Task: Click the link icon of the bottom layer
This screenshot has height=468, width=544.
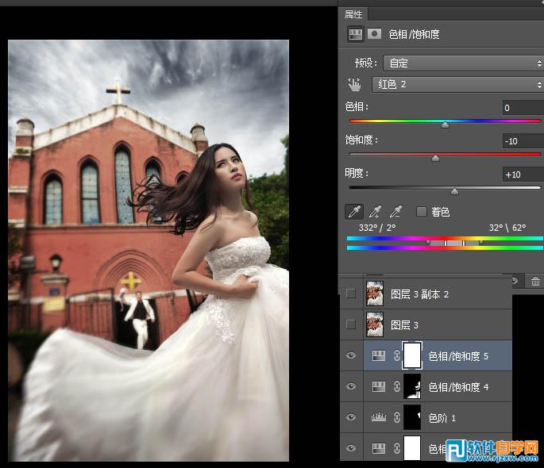Action: [397, 448]
